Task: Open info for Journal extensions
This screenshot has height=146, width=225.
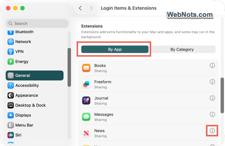Action: [x=212, y=98]
